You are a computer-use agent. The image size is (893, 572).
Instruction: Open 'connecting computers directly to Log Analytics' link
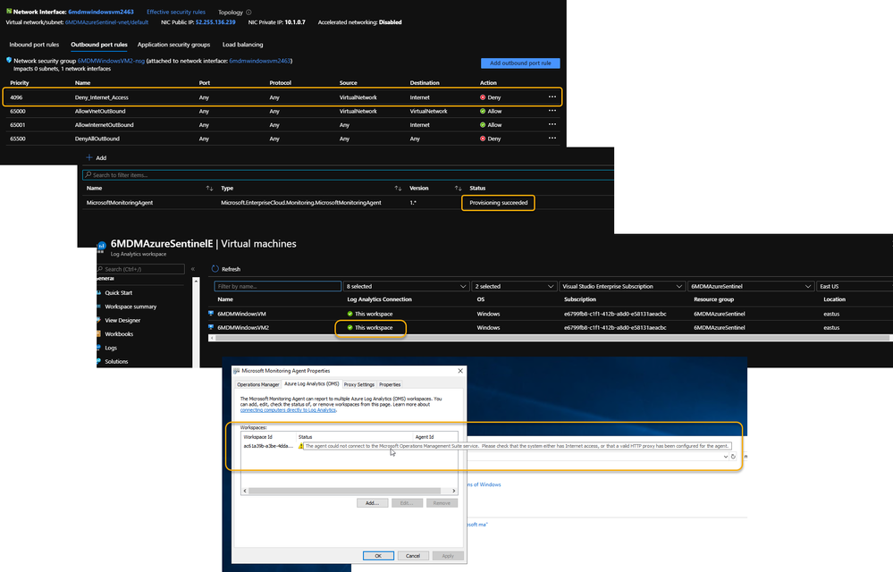[x=288, y=410]
